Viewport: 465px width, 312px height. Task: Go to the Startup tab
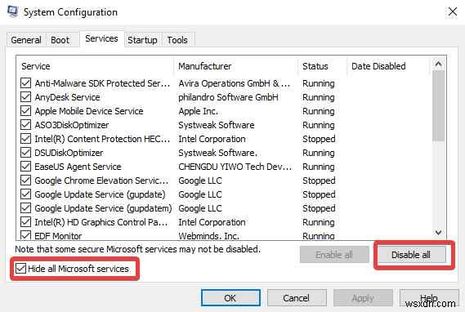coord(142,40)
